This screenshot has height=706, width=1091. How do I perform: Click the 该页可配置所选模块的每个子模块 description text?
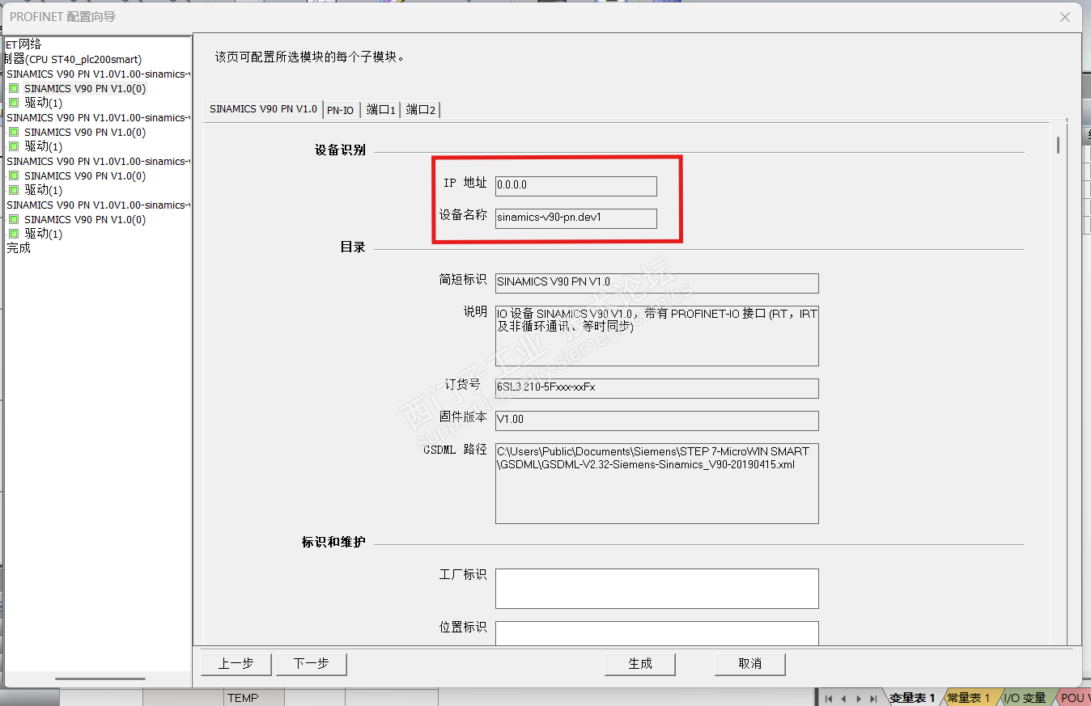tap(309, 57)
